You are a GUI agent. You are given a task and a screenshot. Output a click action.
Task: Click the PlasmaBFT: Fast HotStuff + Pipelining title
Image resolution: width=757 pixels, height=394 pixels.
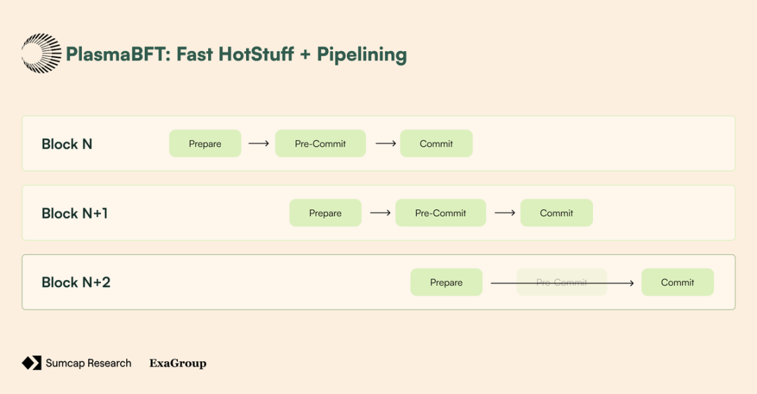click(236, 54)
